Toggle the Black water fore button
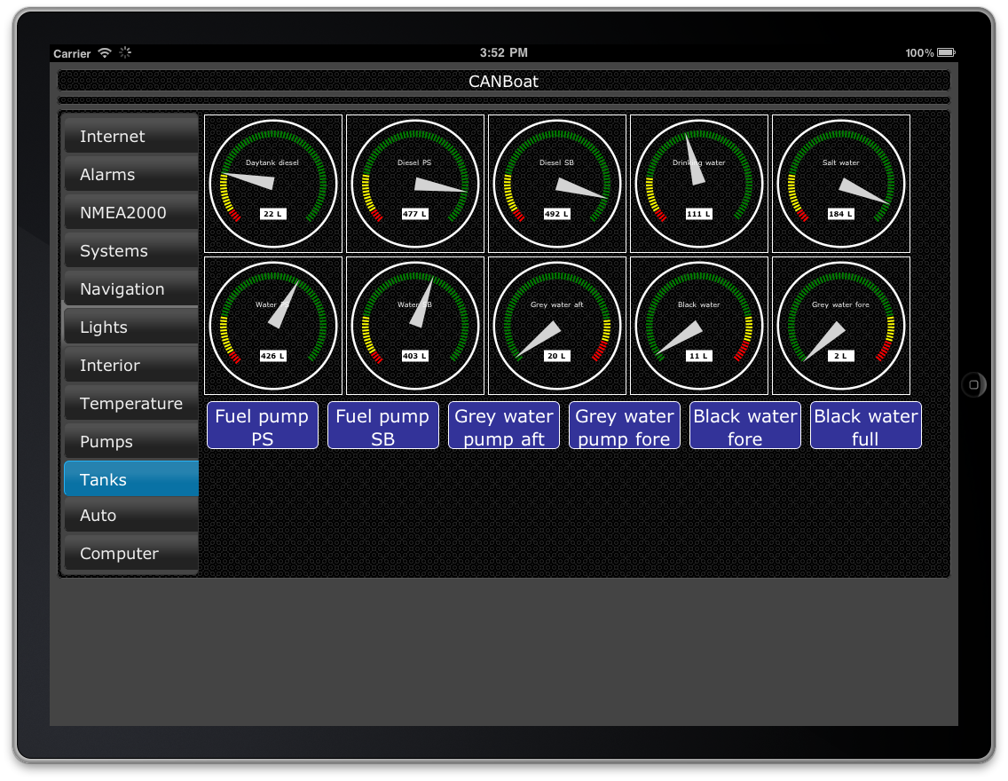This screenshot has height=781, width=1008. [745, 425]
